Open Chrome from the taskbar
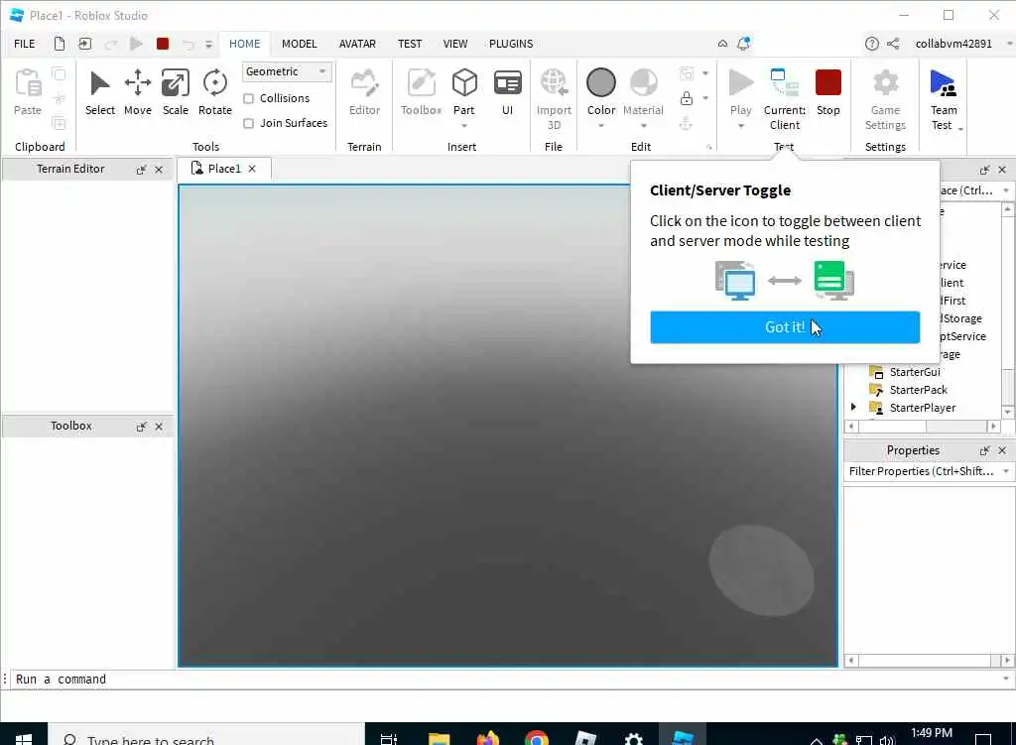1016x745 pixels. 536,737
